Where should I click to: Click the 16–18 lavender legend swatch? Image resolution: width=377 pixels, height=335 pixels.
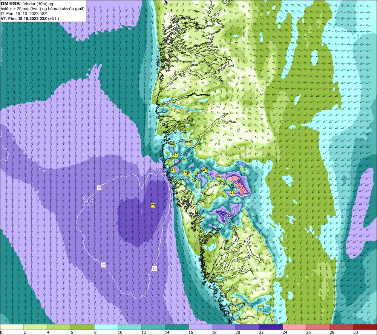[x=200, y=327]
